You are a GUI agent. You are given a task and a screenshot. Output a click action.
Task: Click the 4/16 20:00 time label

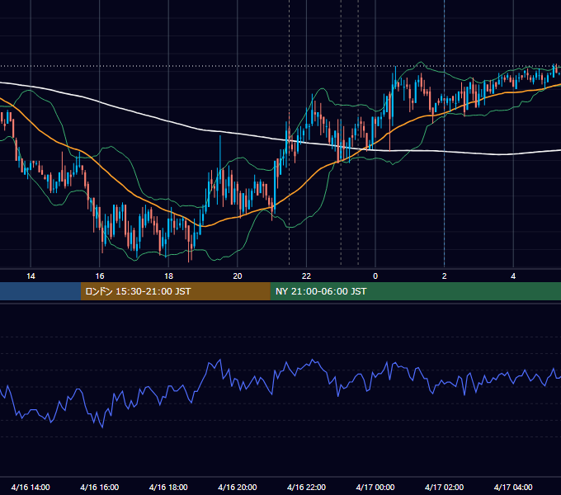pyautogui.click(x=238, y=487)
